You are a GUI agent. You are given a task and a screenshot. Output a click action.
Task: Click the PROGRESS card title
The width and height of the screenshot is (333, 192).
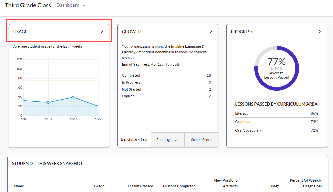coord(242,32)
